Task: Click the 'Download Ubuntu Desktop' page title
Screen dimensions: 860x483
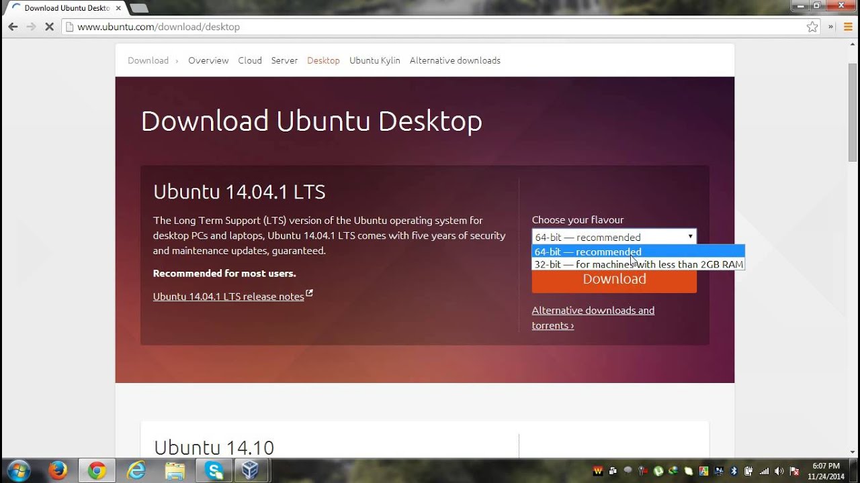Action: point(312,121)
